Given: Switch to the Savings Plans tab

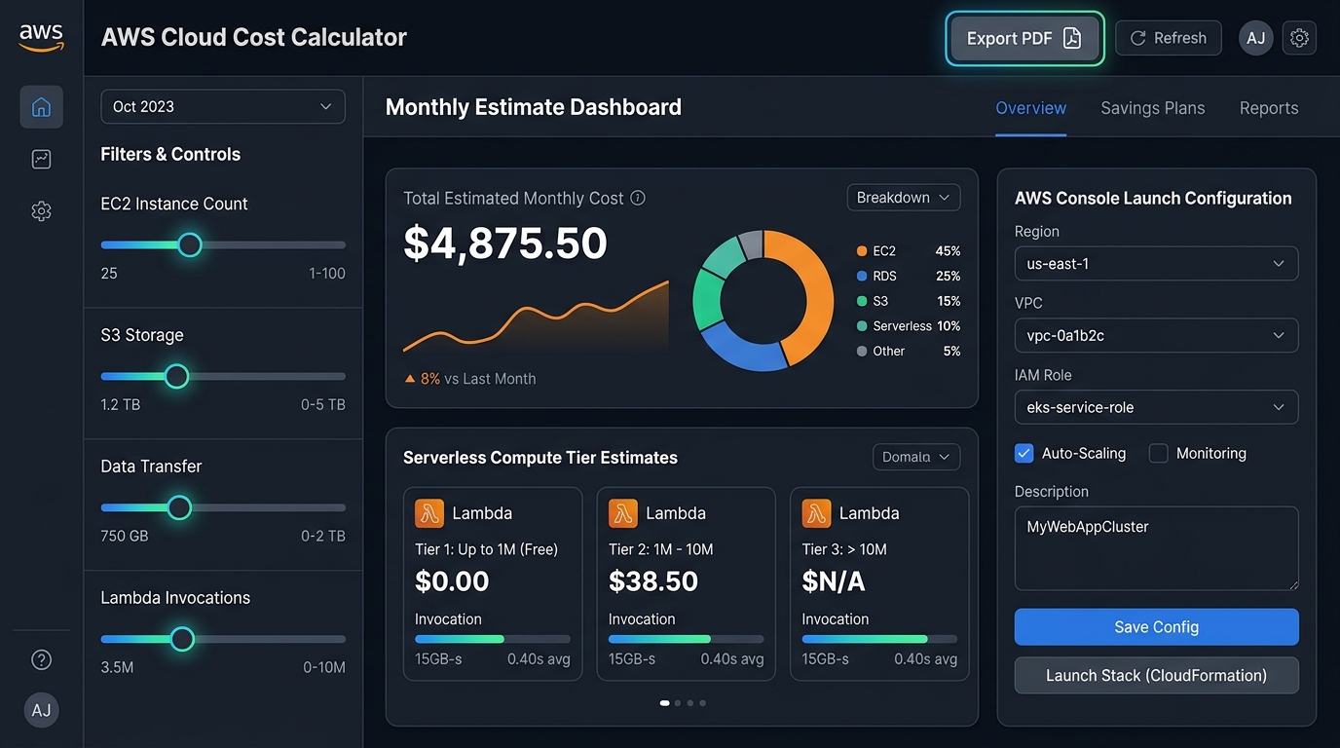Looking at the screenshot, I should point(1153,108).
